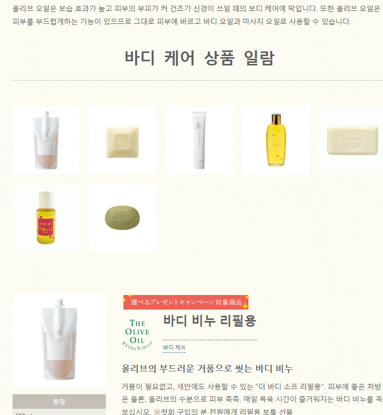The image size is (383, 415).
Task: Open the rectangular Olive Oil soap thumbnail
Action: tap(351, 140)
